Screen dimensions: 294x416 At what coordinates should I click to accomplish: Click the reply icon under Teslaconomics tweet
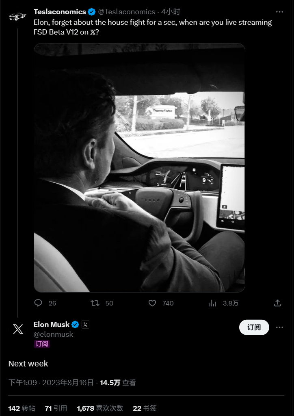tap(38, 303)
